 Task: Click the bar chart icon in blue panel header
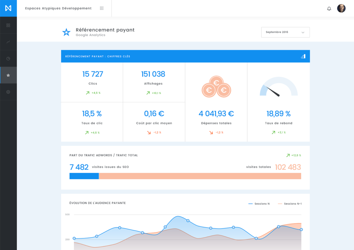[x=303, y=56]
